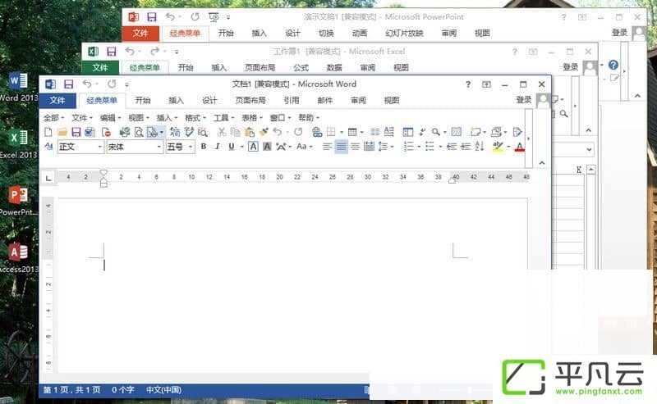657x404 pixels.
Task: Click 登录 in the PowerPoint window
Action: 620,33
